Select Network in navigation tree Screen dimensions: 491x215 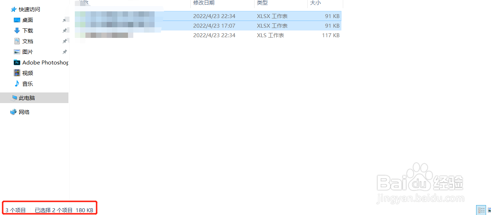pyautogui.click(x=24, y=112)
